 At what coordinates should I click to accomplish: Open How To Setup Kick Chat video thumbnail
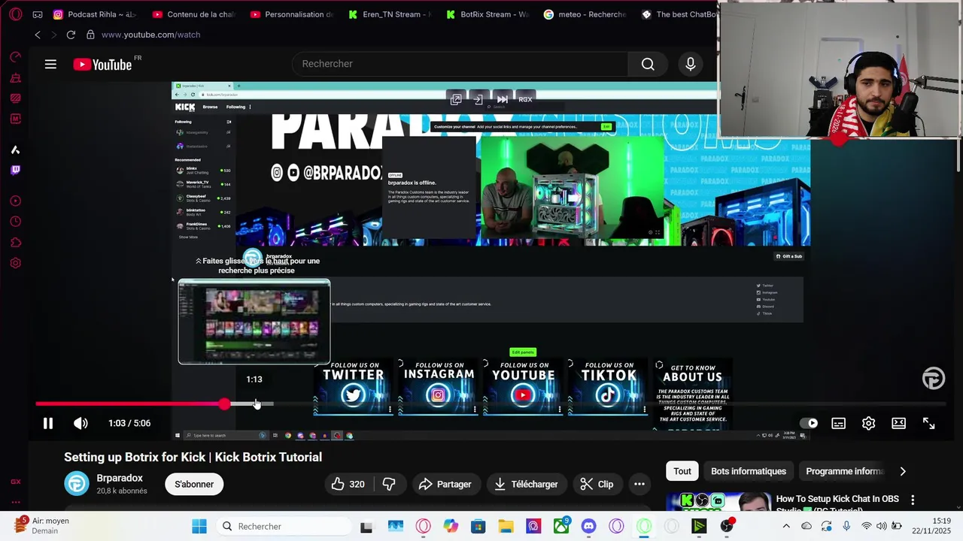point(718,502)
